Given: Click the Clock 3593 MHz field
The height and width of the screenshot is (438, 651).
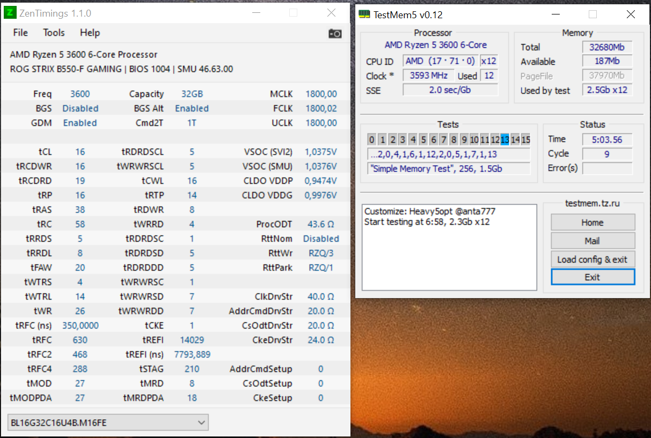Looking at the screenshot, I should pyautogui.click(x=428, y=76).
